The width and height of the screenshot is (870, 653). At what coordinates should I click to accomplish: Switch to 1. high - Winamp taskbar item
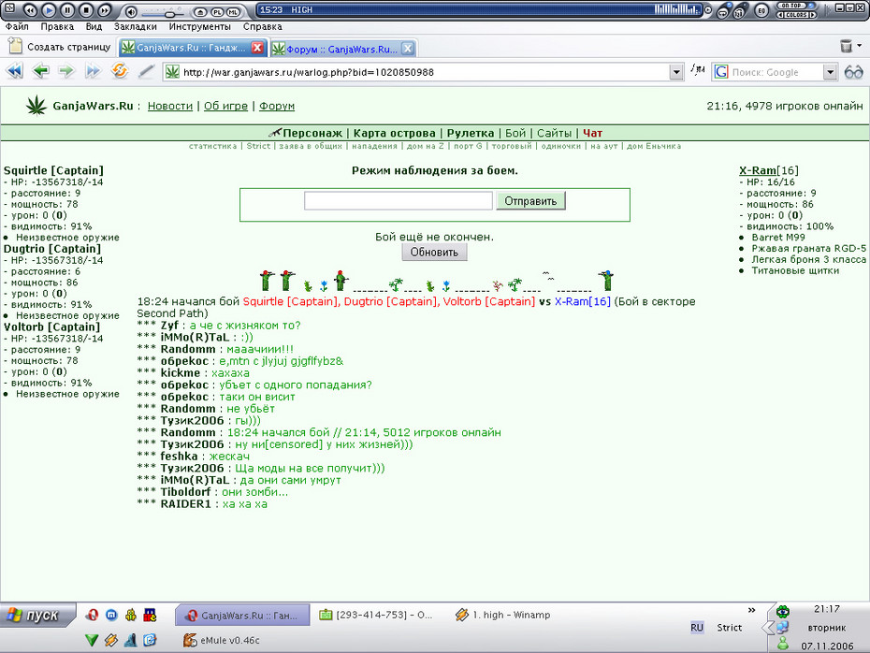[x=502, y=615]
